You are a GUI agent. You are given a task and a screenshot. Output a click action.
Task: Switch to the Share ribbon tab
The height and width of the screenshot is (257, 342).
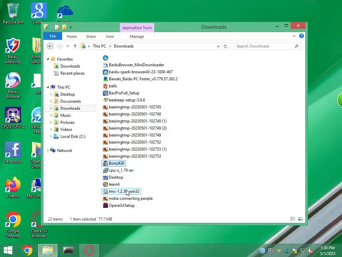(91, 36)
